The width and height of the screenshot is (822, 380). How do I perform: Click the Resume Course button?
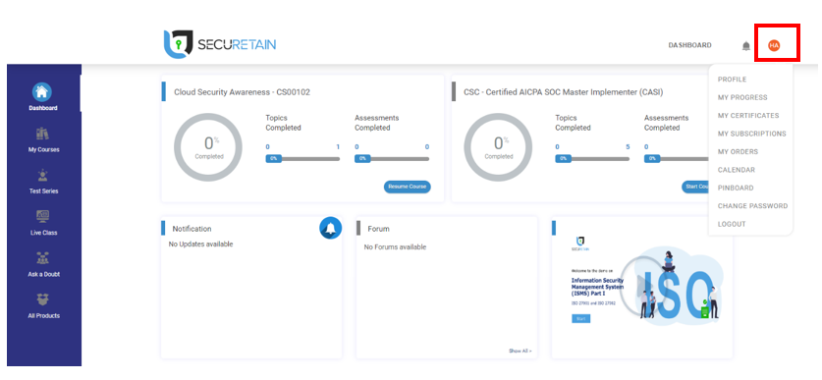(x=408, y=187)
